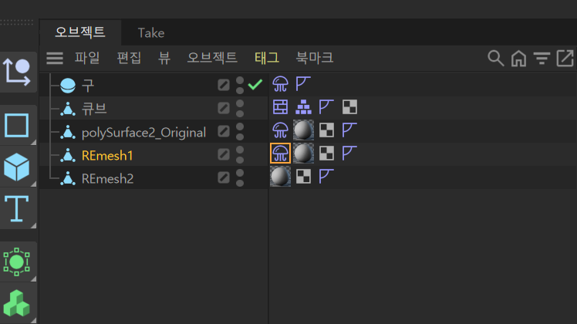Toggle visibility dots for 큐브 object
Image resolution: width=577 pixels, height=324 pixels.
pyautogui.click(x=240, y=108)
